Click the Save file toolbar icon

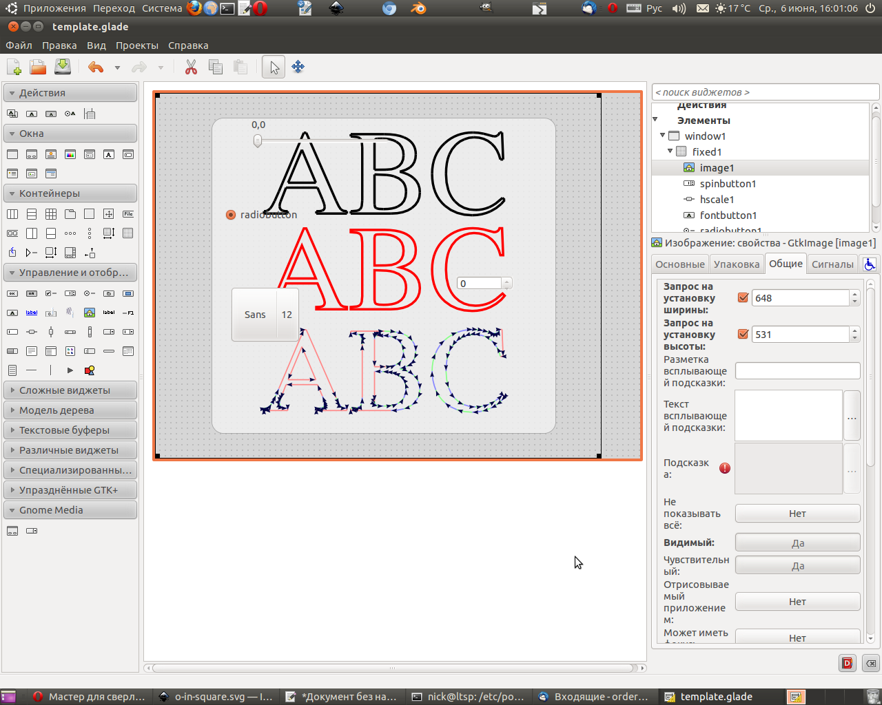pos(63,67)
